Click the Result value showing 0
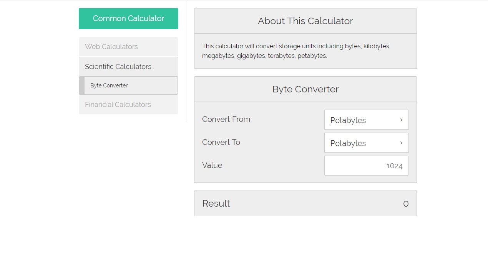488x276 pixels. pos(405,204)
